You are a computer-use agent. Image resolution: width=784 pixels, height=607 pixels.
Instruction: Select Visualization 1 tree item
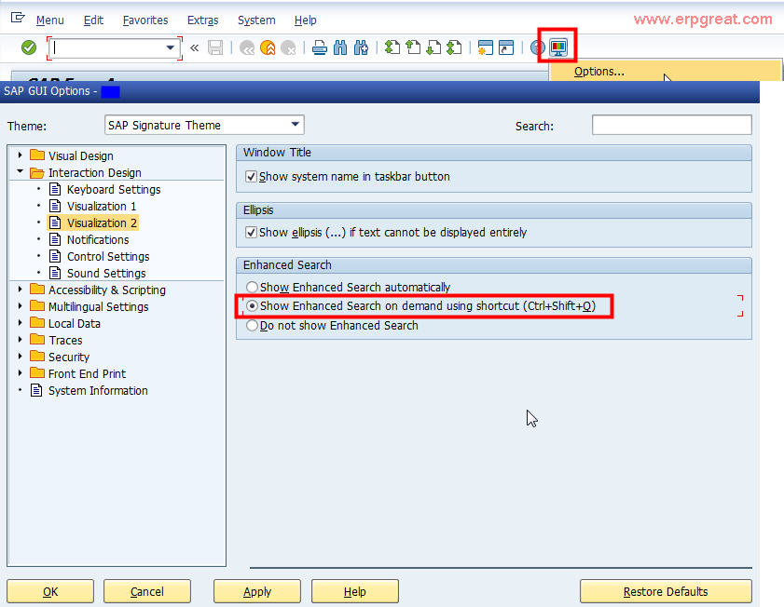102,206
